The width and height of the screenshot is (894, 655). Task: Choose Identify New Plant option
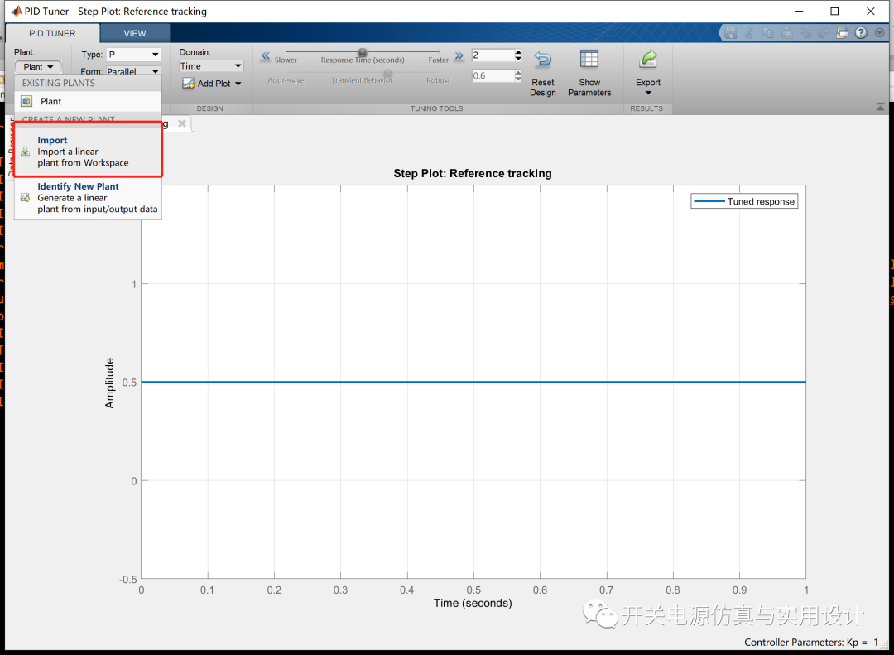[x=89, y=197]
